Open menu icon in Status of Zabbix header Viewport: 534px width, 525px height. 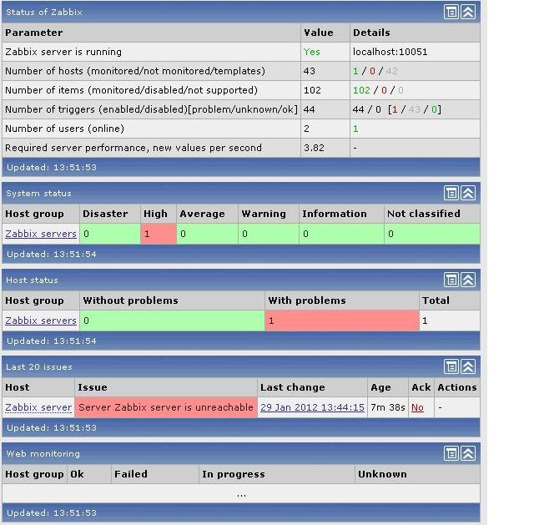pyautogui.click(x=451, y=13)
